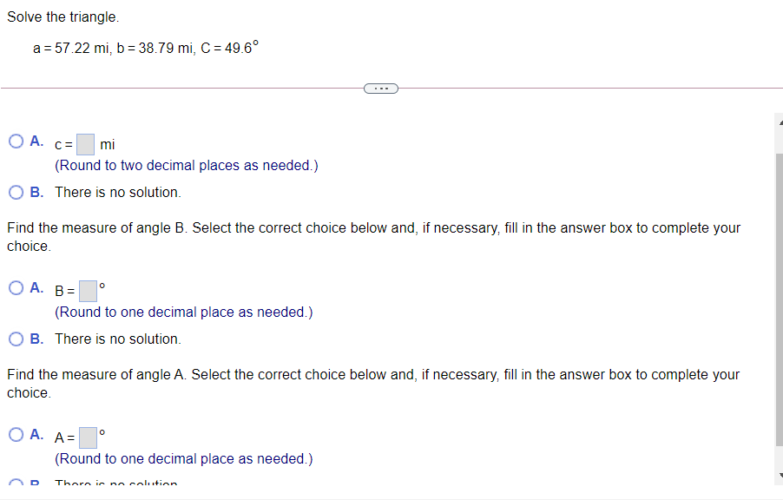Click the 'mi' unit label beside the c box
783x500 pixels.
tap(109, 144)
